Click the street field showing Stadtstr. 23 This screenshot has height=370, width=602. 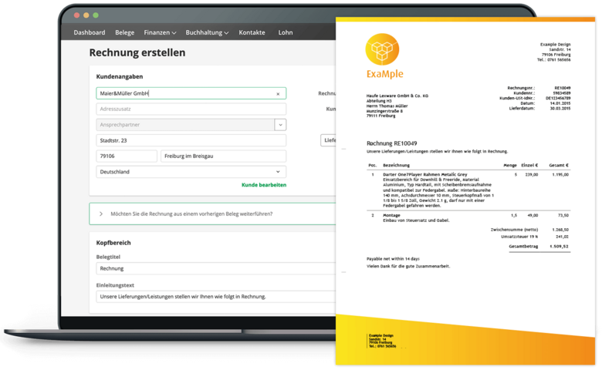(191, 141)
